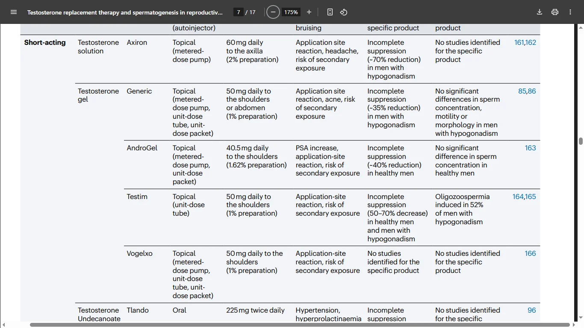The width and height of the screenshot is (584, 328).
Task: Click the 'Vogelxo' brand cell
Action: click(x=139, y=253)
